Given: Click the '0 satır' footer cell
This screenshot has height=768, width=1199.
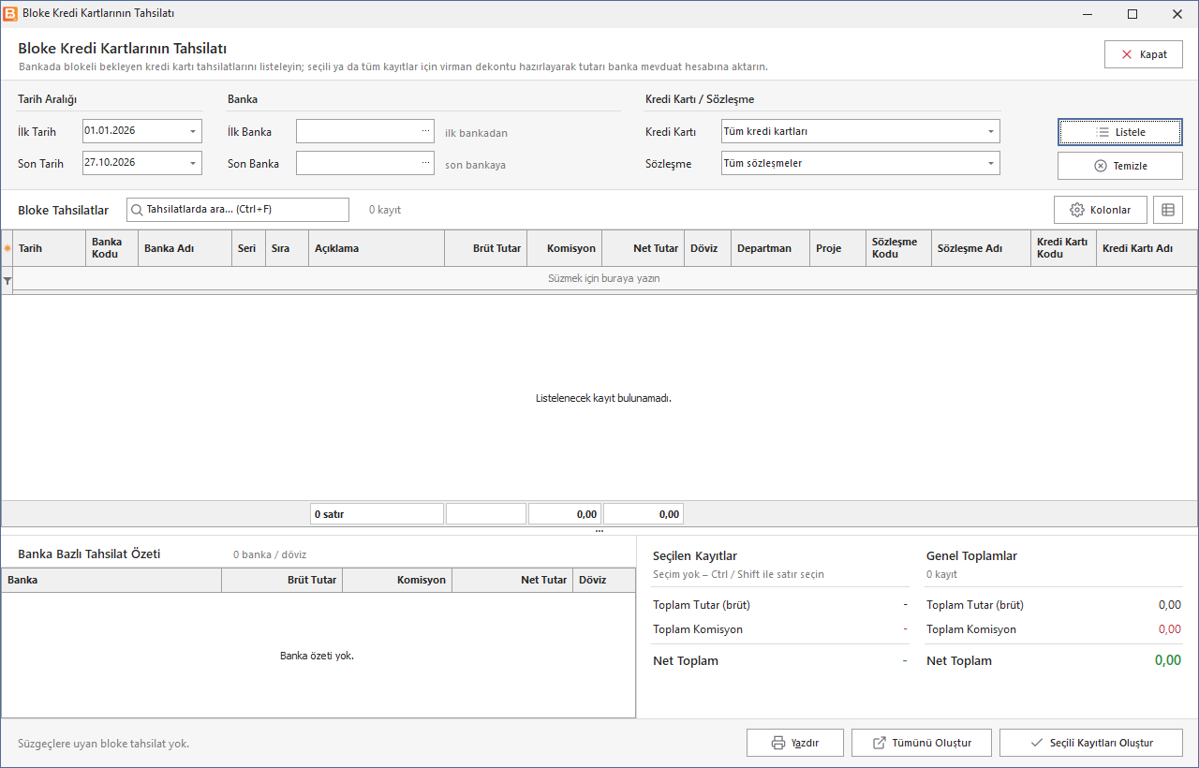Looking at the screenshot, I should tap(377, 514).
